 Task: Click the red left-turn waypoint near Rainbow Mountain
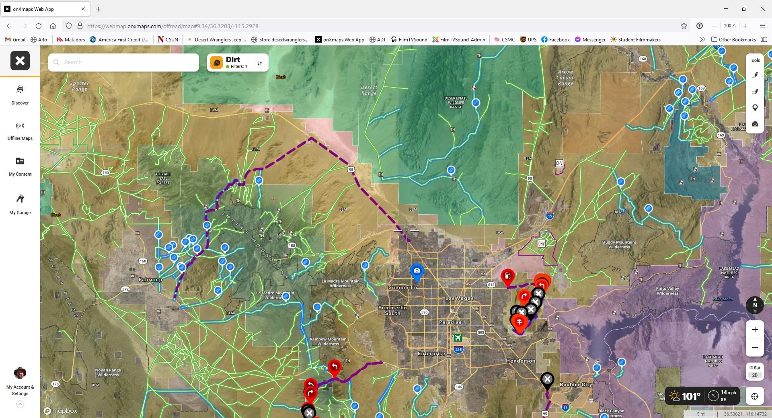point(335,367)
